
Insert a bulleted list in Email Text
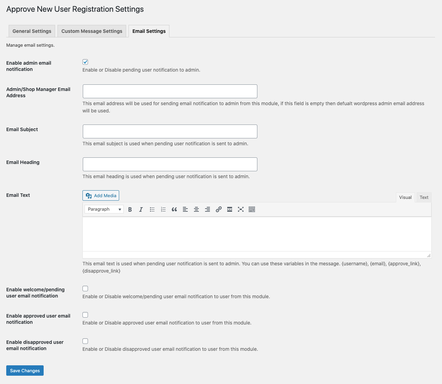pyautogui.click(x=152, y=209)
